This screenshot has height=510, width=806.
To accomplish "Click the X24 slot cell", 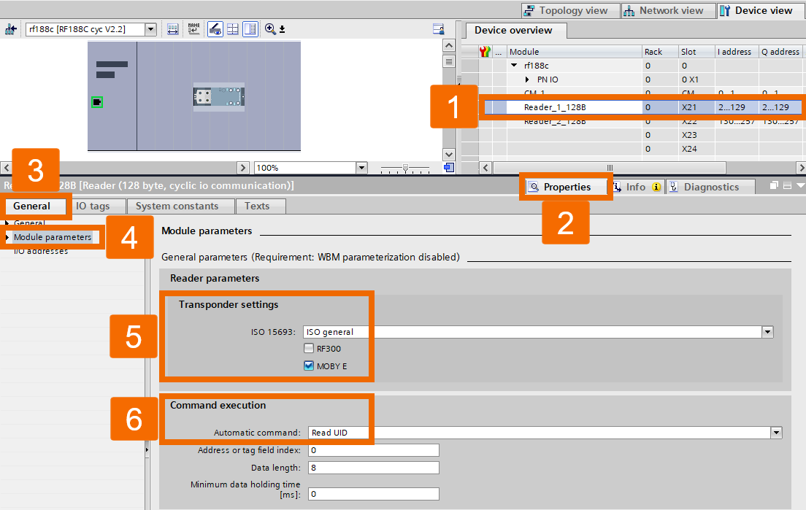I will (x=696, y=149).
